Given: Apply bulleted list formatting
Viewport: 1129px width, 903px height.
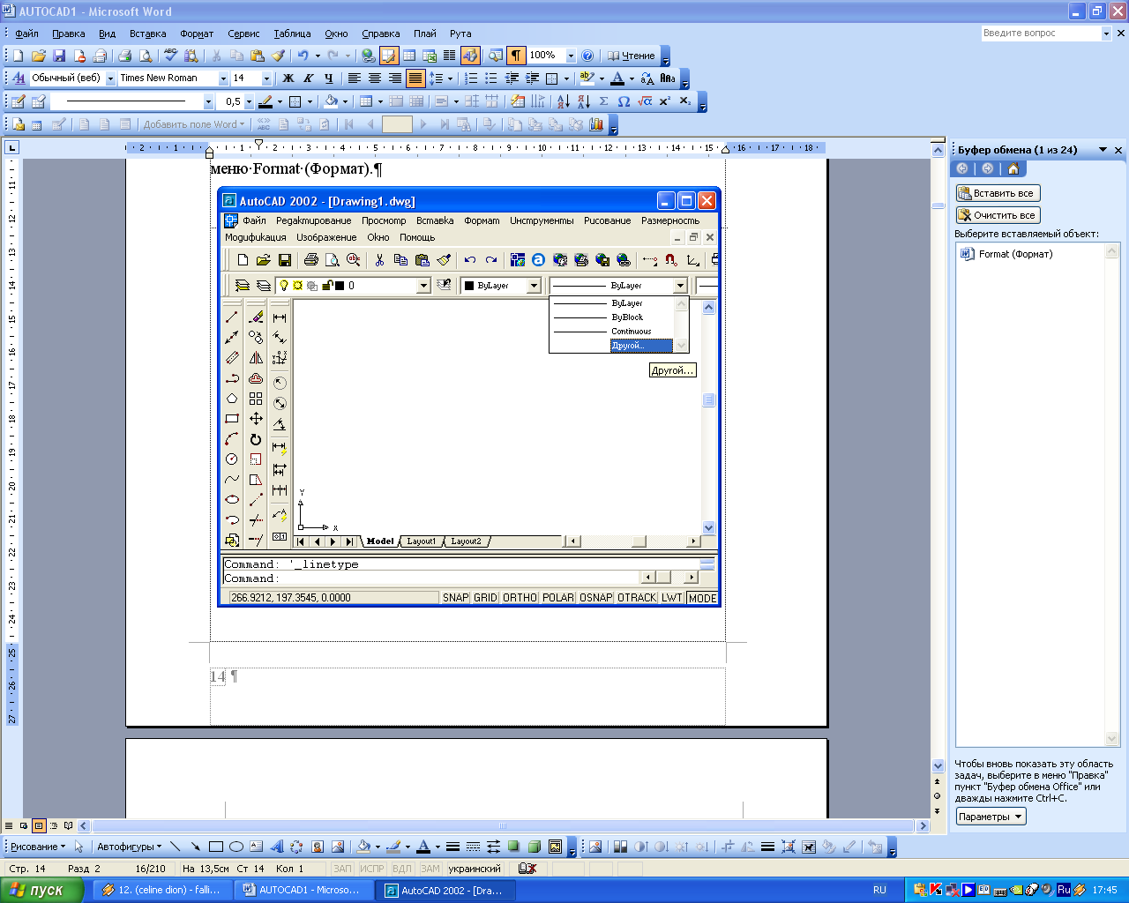Looking at the screenshot, I should (491, 78).
